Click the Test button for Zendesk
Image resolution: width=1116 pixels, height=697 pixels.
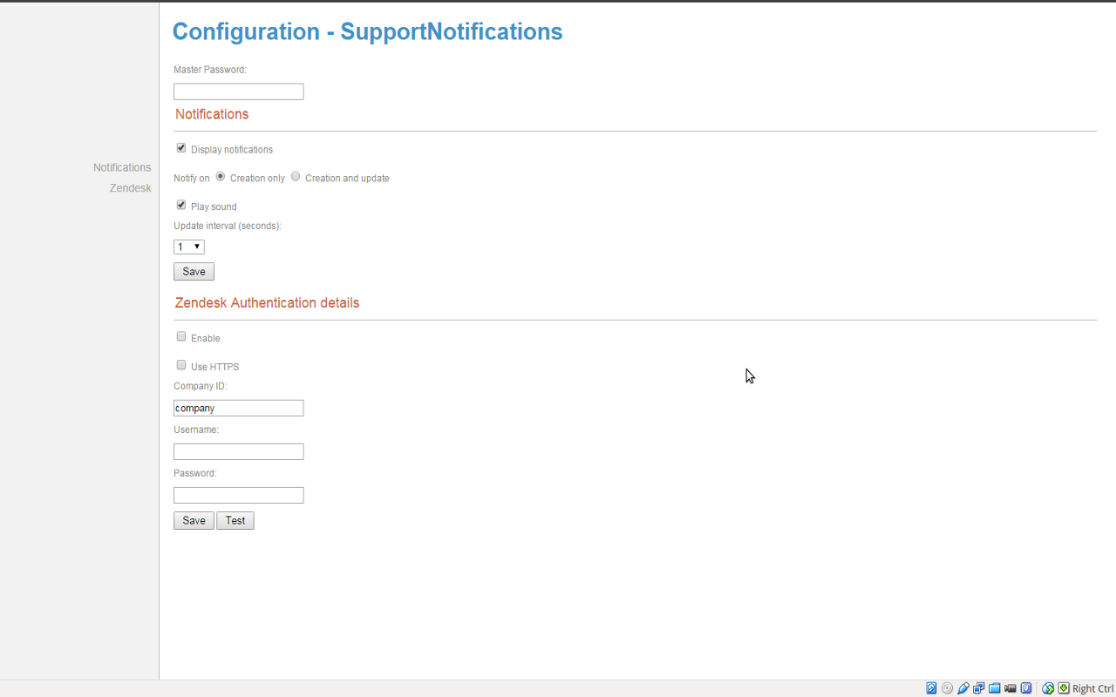pyautogui.click(x=235, y=521)
